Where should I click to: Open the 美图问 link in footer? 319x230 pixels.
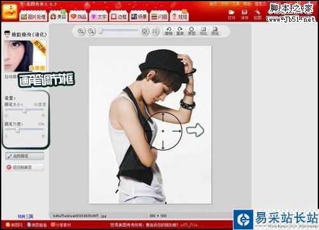point(14,225)
